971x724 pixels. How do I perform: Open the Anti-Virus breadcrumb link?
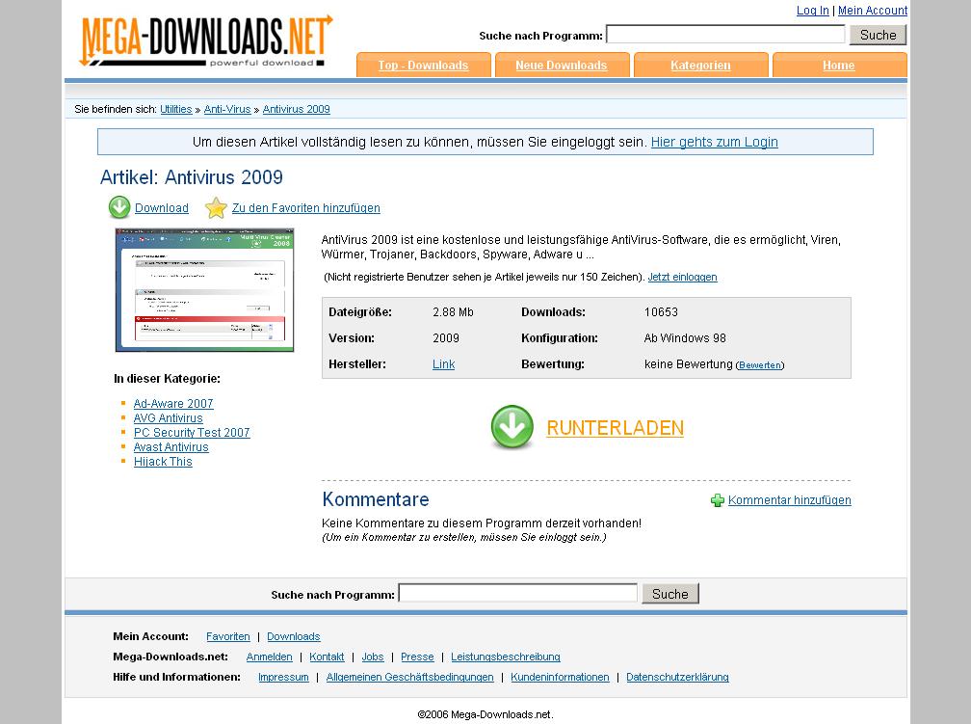click(227, 109)
